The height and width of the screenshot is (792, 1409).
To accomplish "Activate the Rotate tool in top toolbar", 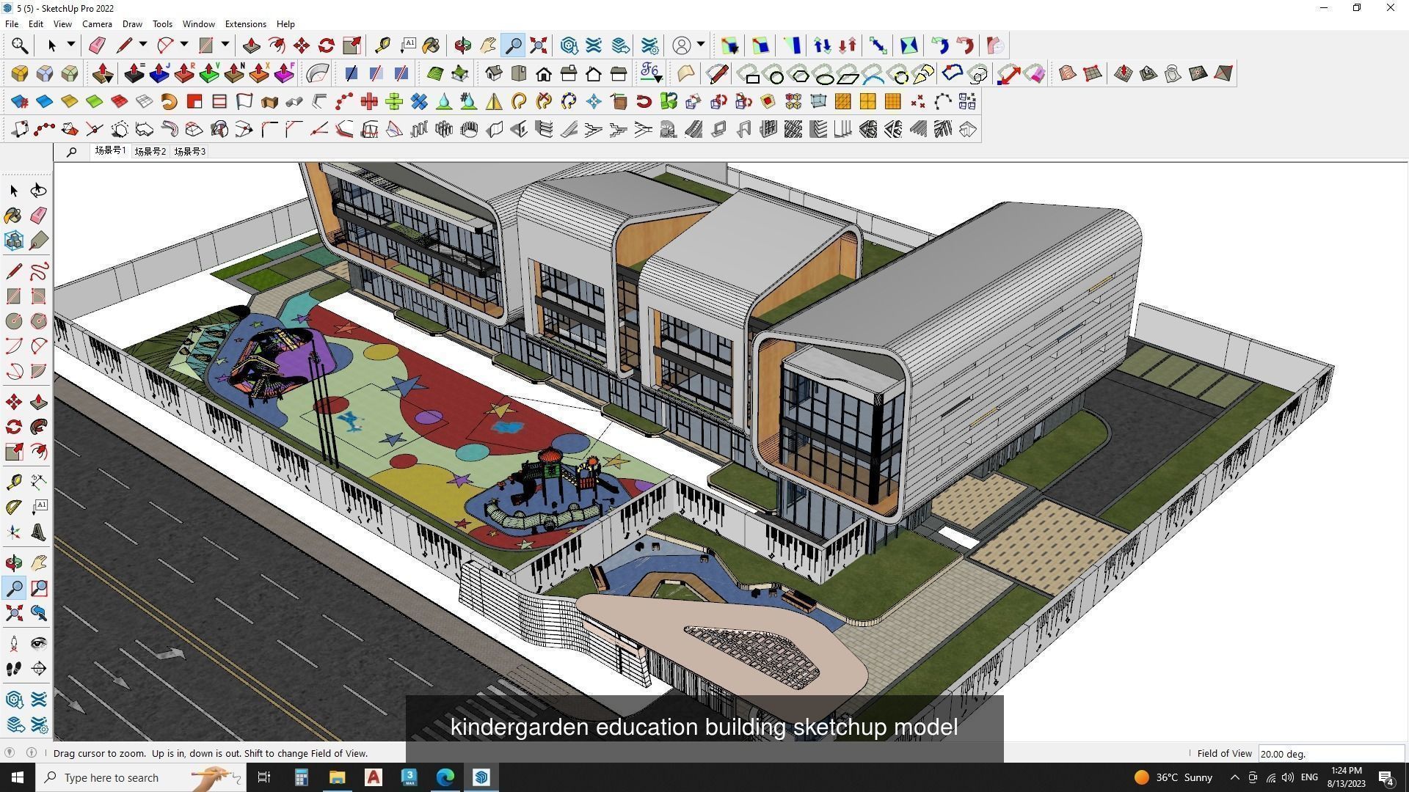I will pyautogui.click(x=327, y=45).
